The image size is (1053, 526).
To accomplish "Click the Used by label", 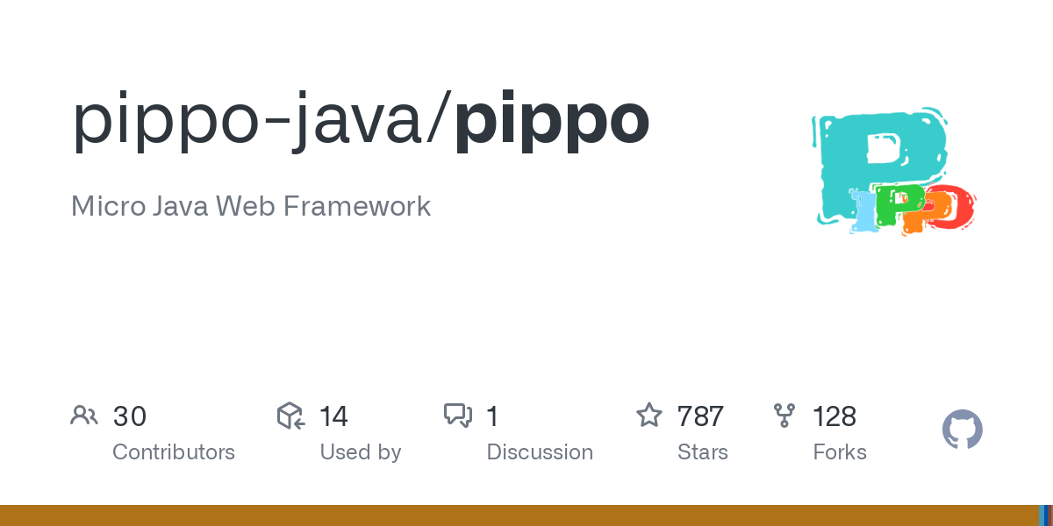I will (361, 452).
